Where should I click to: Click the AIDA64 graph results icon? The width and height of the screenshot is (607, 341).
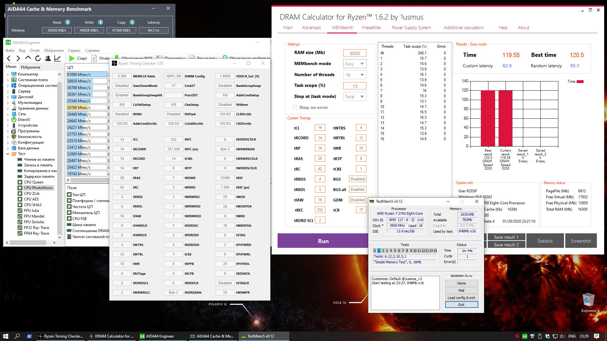58,58
